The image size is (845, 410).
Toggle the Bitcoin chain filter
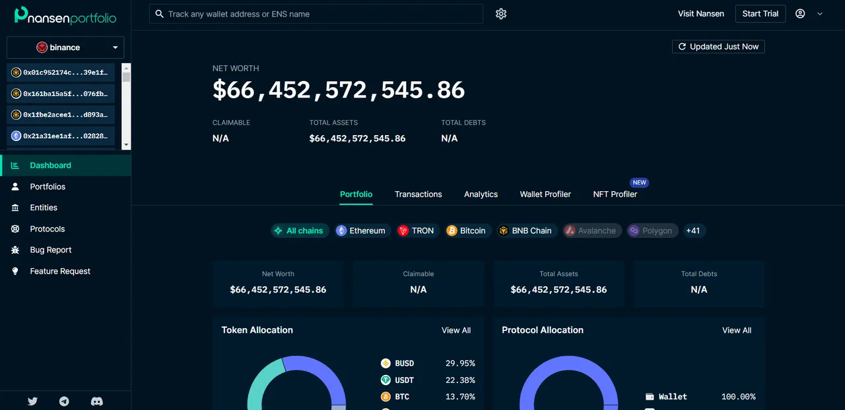click(467, 231)
